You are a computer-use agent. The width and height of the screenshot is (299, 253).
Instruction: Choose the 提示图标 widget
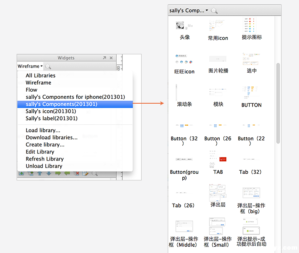click(x=252, y=26)
